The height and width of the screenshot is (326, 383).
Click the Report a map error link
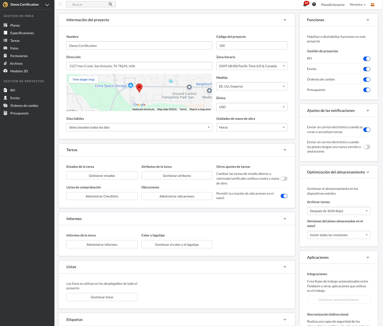pyautogui.click(x=200, y=109)
